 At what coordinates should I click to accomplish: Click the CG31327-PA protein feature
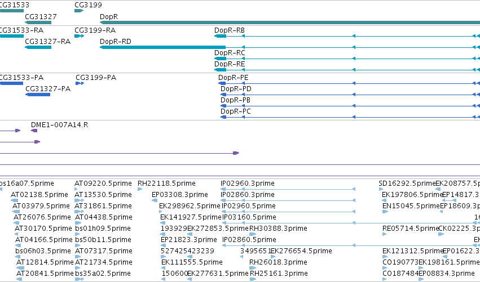(x=38, y=95)
